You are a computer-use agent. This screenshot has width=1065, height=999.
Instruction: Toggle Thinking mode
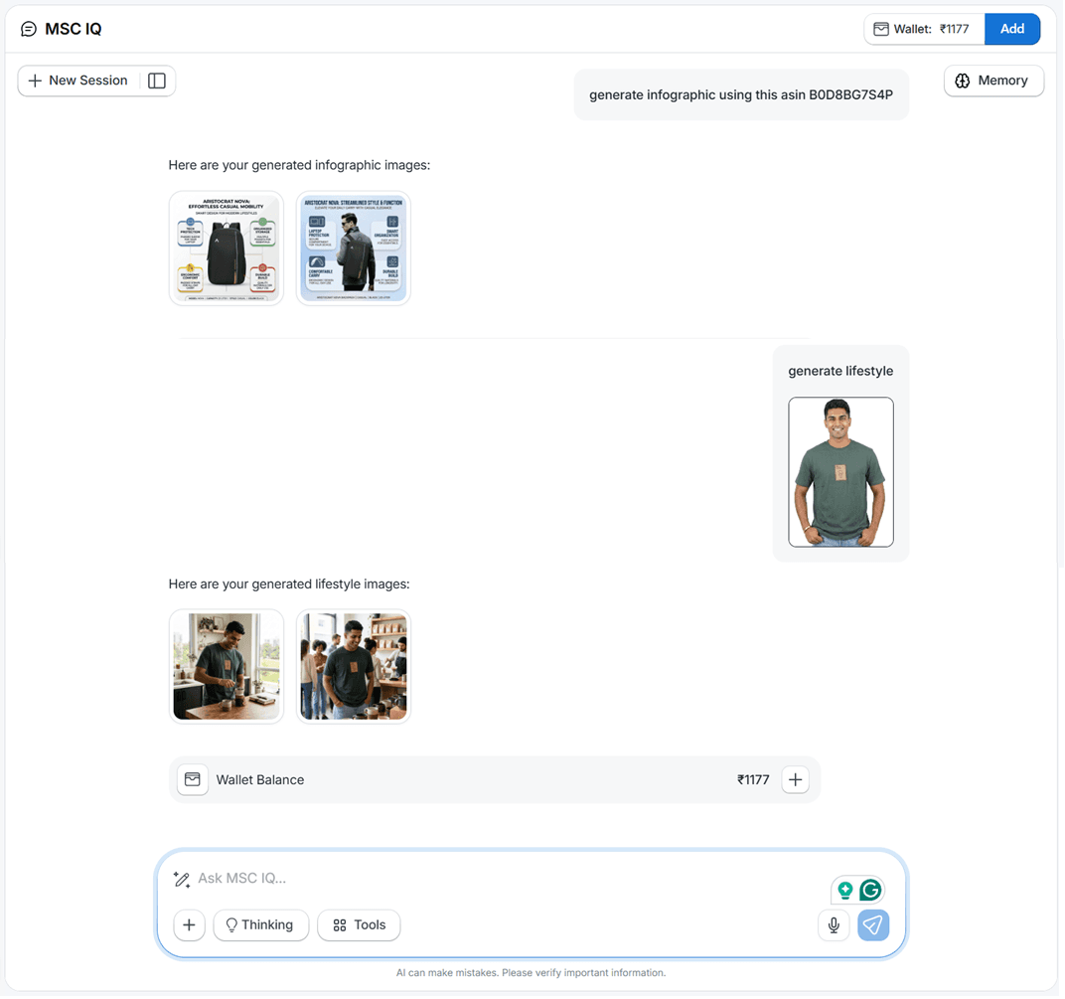pos(261,924)
